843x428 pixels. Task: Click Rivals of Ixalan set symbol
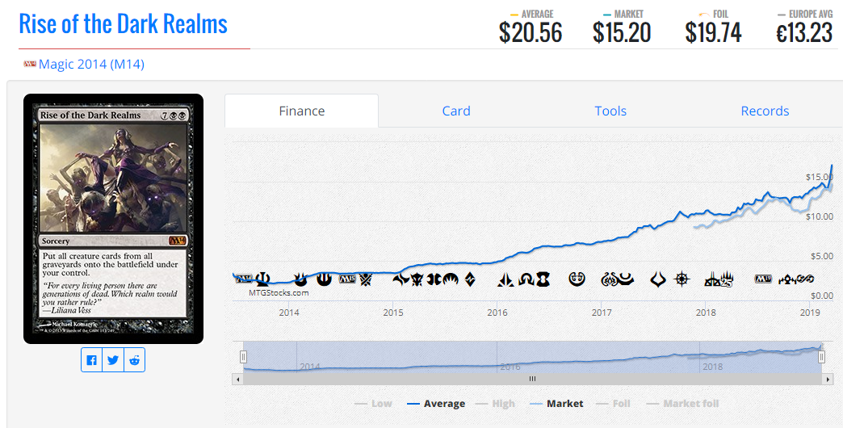pos(712,279)
